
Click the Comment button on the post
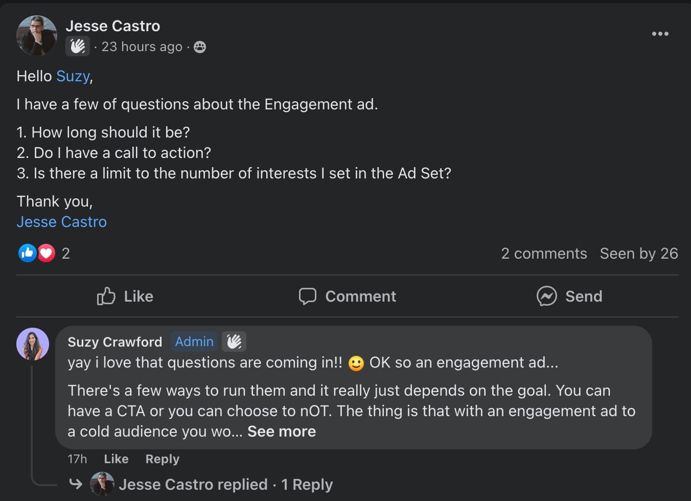point(348,296)
